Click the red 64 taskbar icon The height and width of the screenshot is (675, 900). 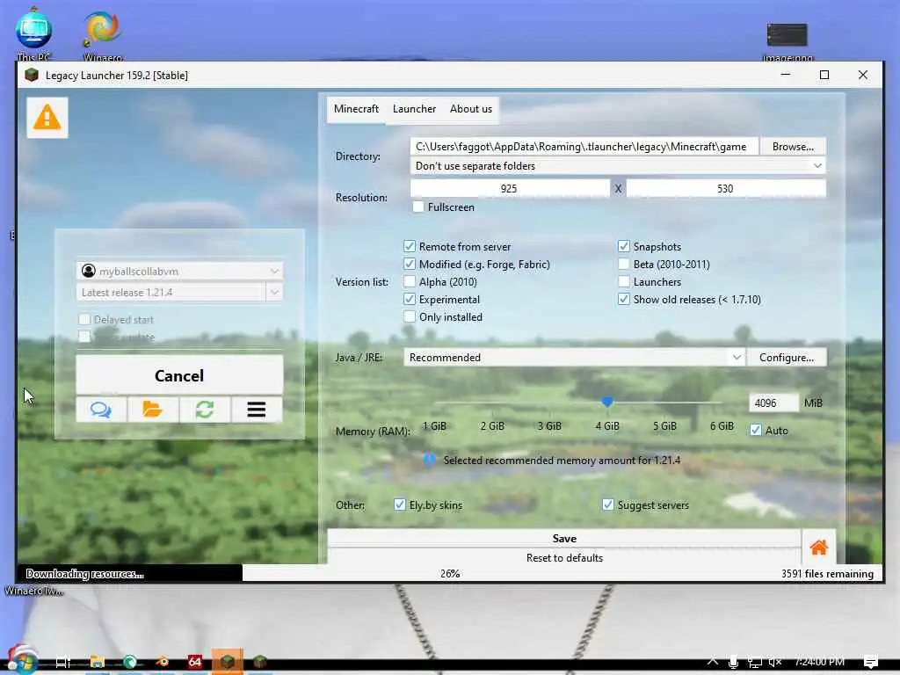[195, 662]
